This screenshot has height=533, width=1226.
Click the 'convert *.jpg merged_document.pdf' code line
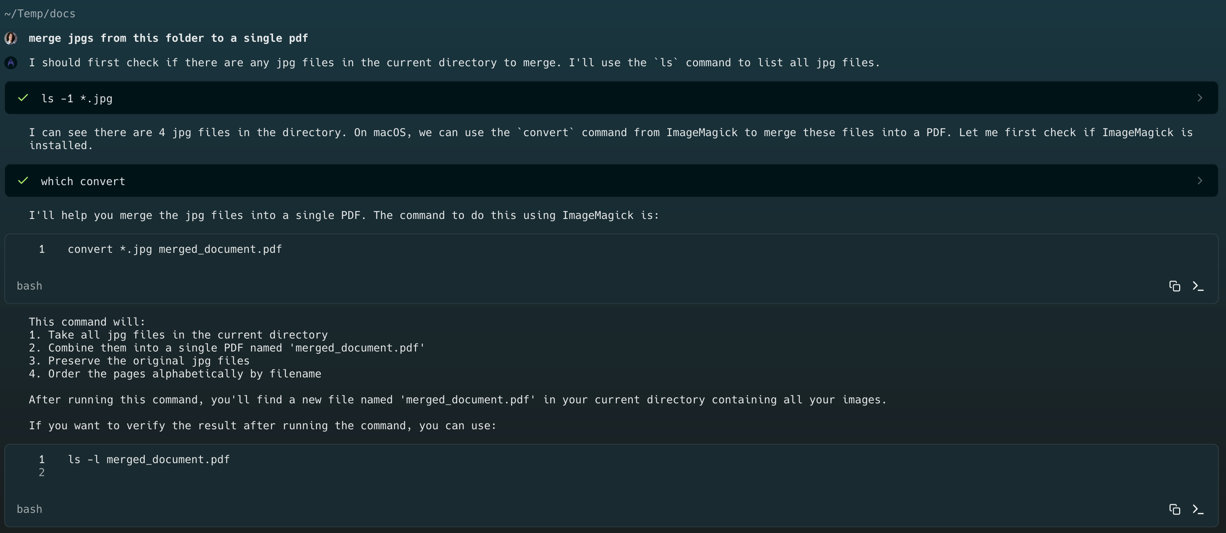pos(175,249)
